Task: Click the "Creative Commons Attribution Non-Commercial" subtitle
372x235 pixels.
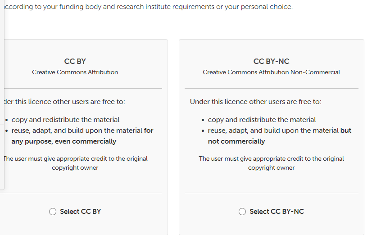Action: [x=271, y=72]
